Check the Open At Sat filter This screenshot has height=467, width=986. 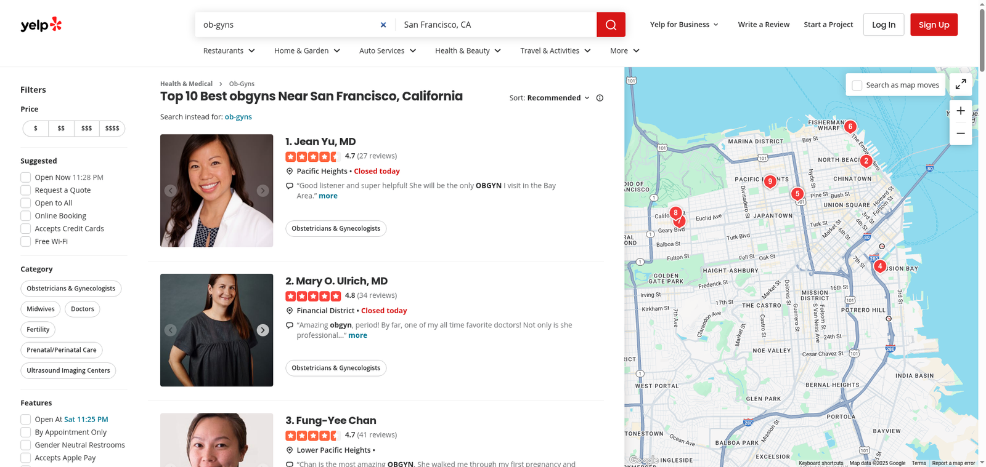26,420
